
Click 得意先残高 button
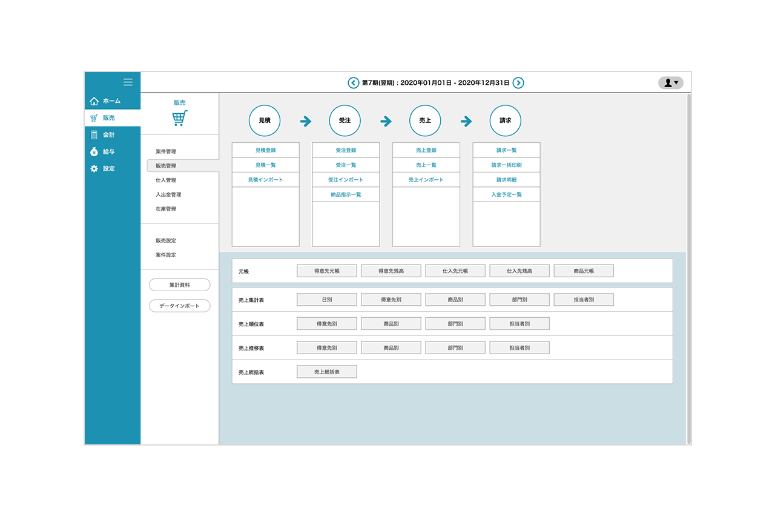391,271
